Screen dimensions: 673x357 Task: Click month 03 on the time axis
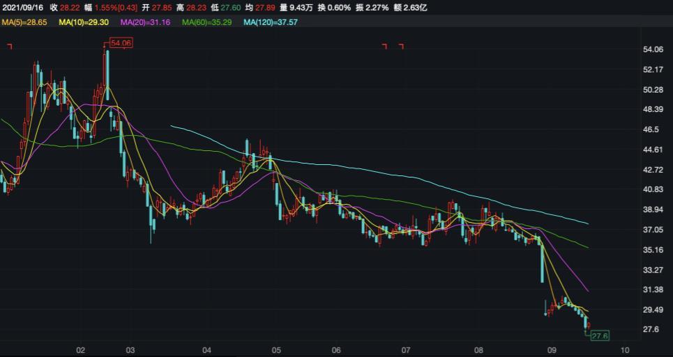point(130,349)
